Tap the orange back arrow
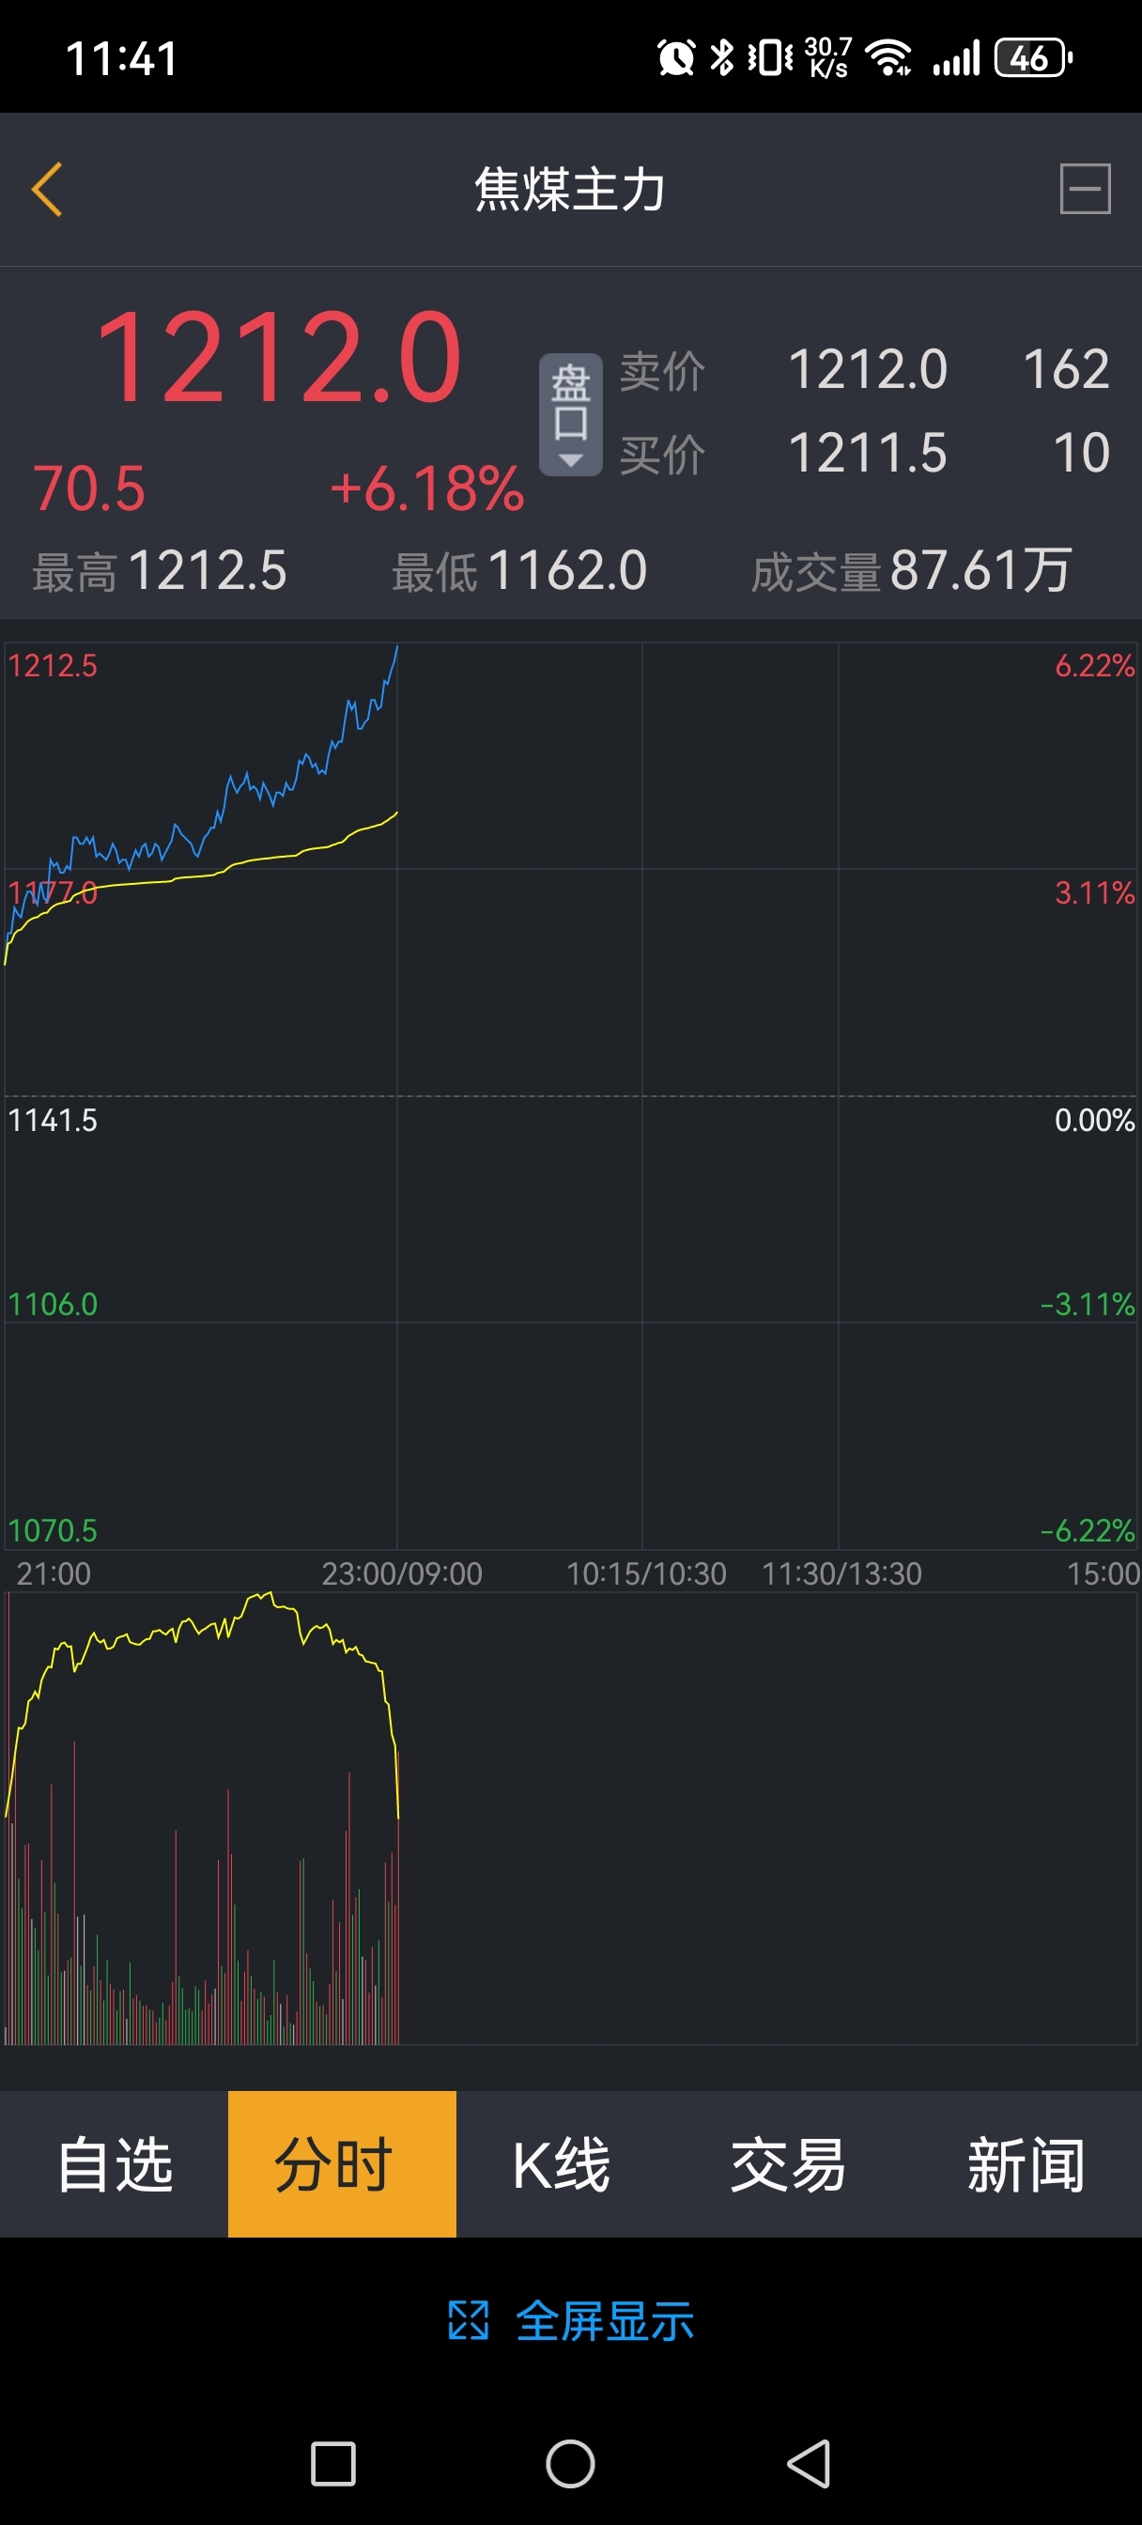This screenshot has height=2525, width=1142. 47,189
